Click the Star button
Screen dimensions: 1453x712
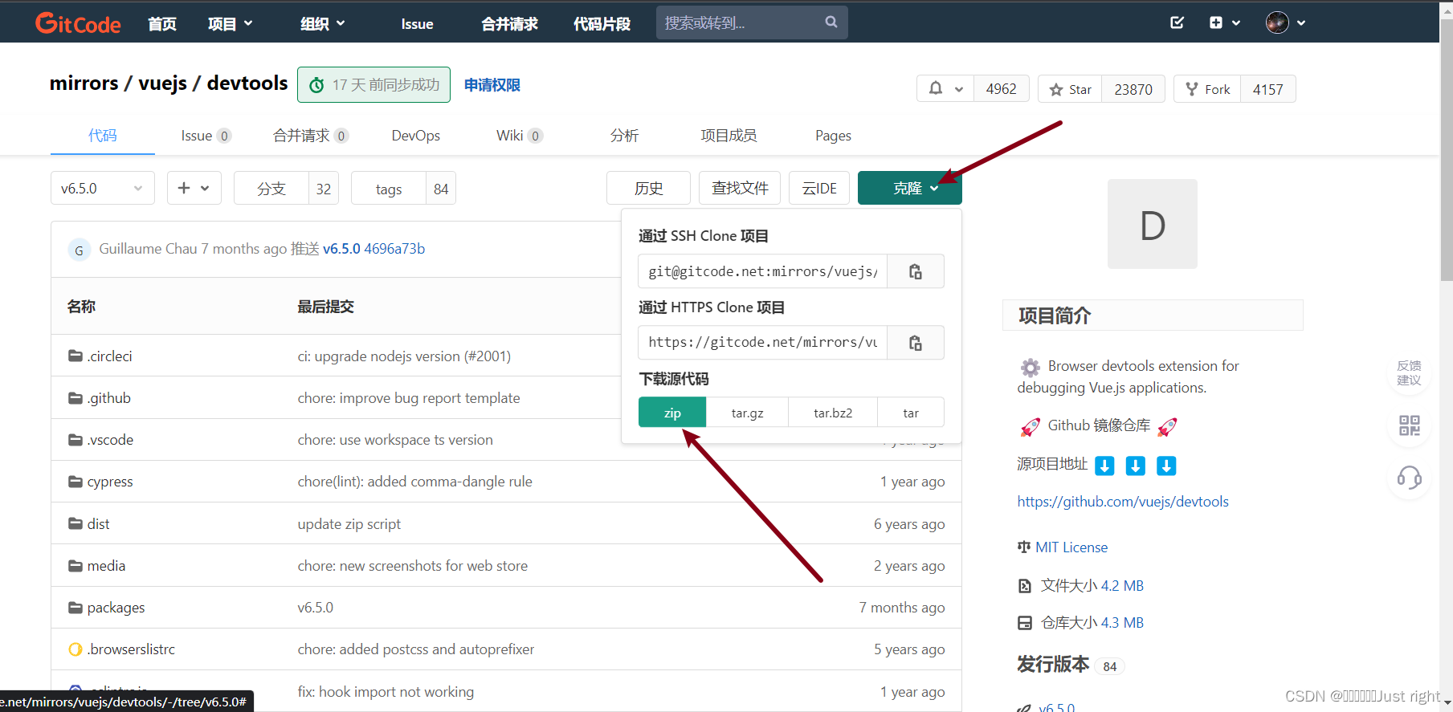point(1070,89)
